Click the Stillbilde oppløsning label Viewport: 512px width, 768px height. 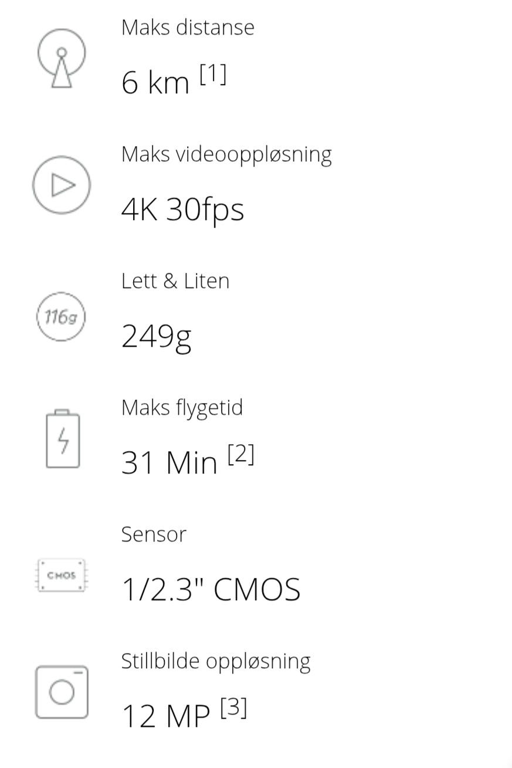pos(216,661)
